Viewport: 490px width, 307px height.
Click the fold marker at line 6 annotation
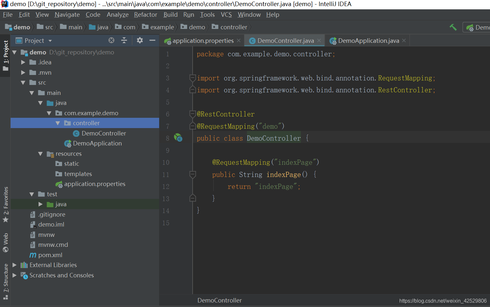tap(193, 114)
